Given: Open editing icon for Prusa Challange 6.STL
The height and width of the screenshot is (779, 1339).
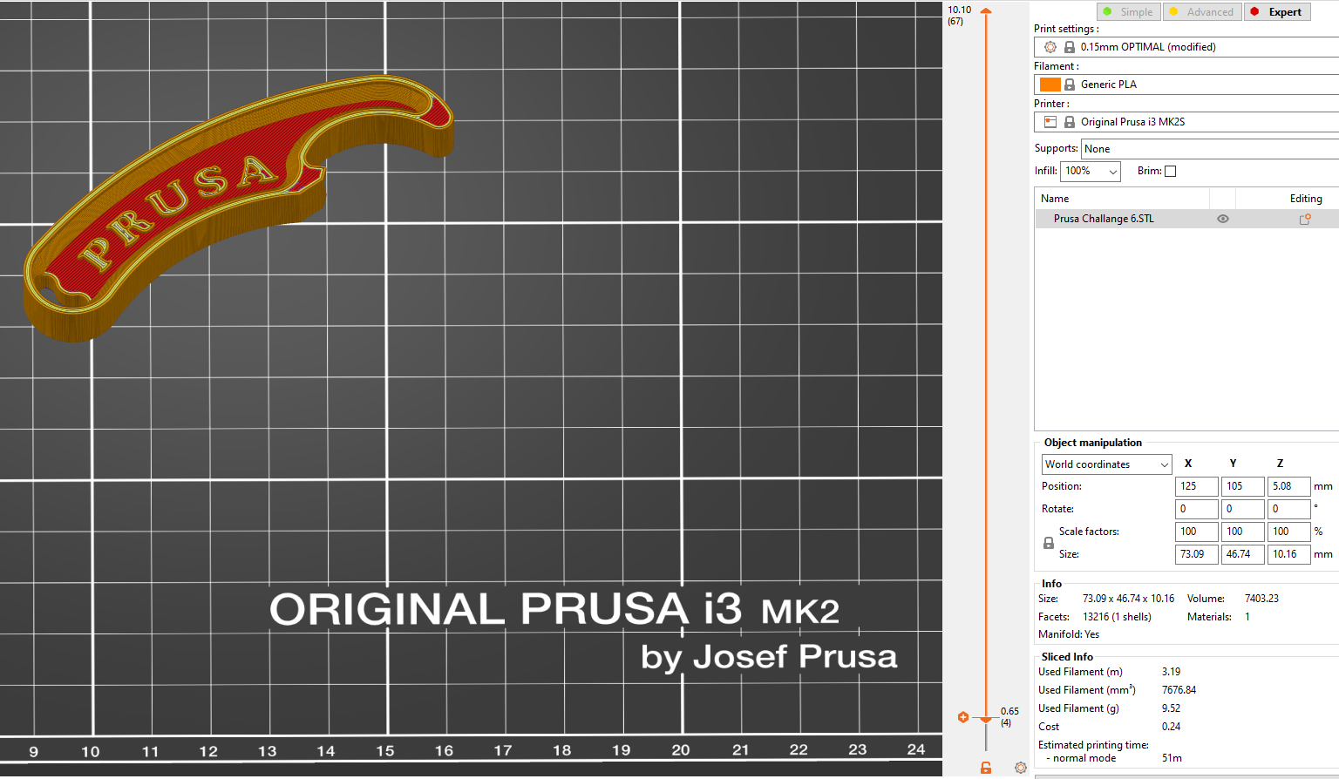Looking at the screenshot, I should (x=1305, y=220).
